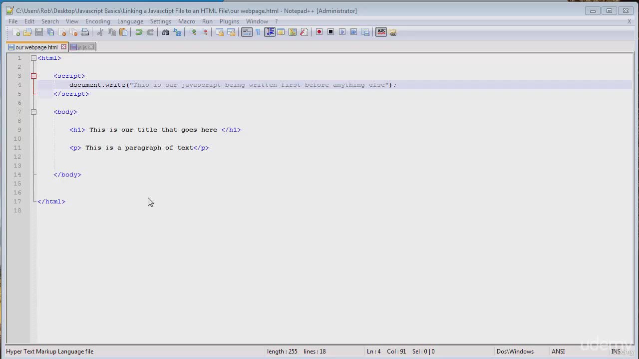Image resolution: width=639 pixels, height=359 pixels.
Task: Click the Copy icon in toolbar
Action: pyautogui.click(x=112, y=32)
